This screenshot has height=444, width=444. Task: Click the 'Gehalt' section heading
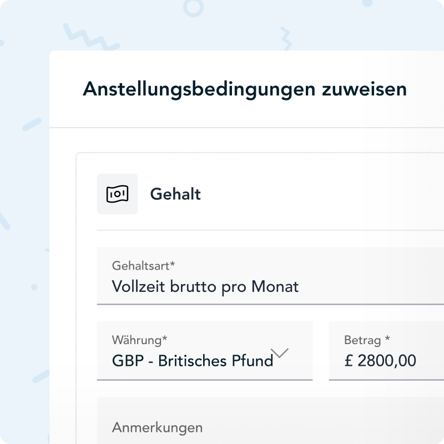click(175, 194)
